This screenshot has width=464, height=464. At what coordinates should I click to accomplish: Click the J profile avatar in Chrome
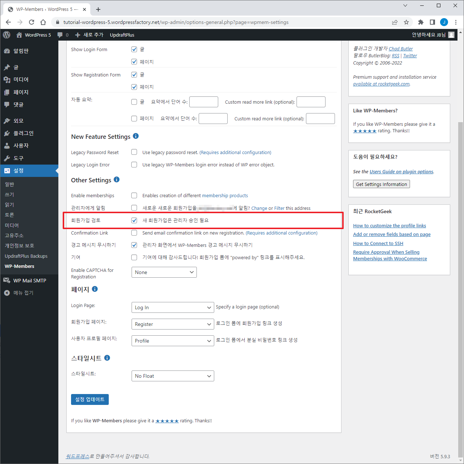[x=444, y=22]
